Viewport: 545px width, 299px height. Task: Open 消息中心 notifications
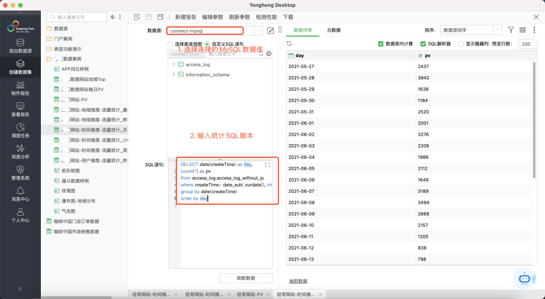click(x=20, y=194)
